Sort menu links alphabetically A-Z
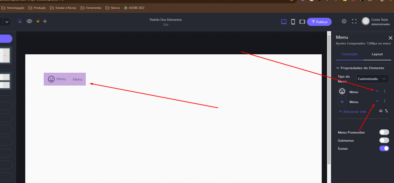This screenshot has width=394, height=183. point(381,111)
